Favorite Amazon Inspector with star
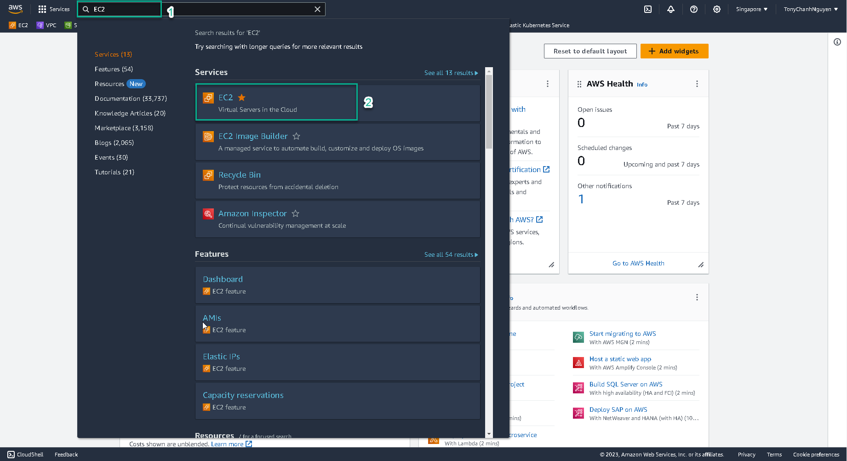The height and width of the screenshot is (461, 847). point(296,213)
